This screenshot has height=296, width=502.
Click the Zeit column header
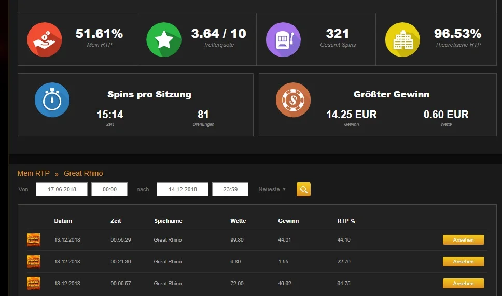tap(116, 221)
